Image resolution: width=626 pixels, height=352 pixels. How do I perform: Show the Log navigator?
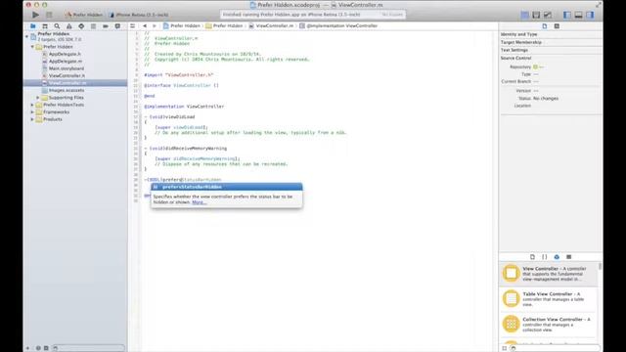tap(117, 26)
